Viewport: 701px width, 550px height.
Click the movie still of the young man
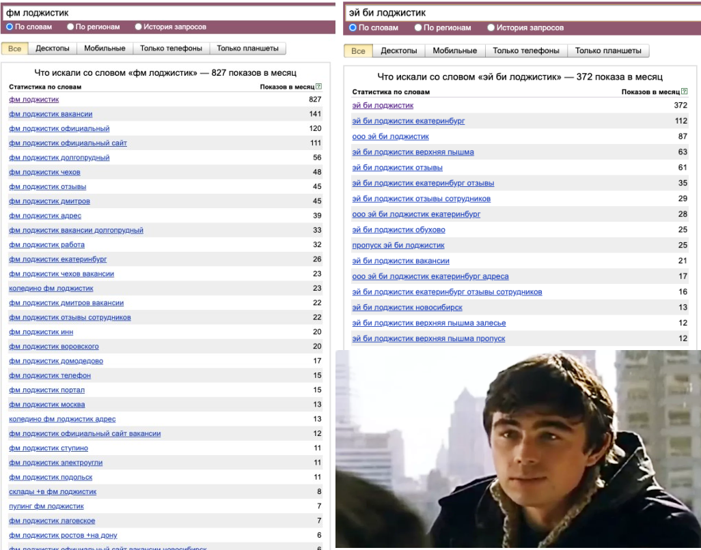[518, 450]
